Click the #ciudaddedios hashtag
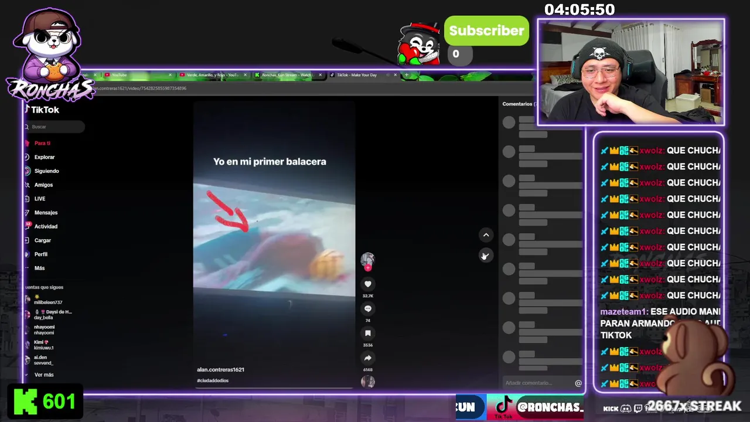The image size is (750, 422). [213, 381]
